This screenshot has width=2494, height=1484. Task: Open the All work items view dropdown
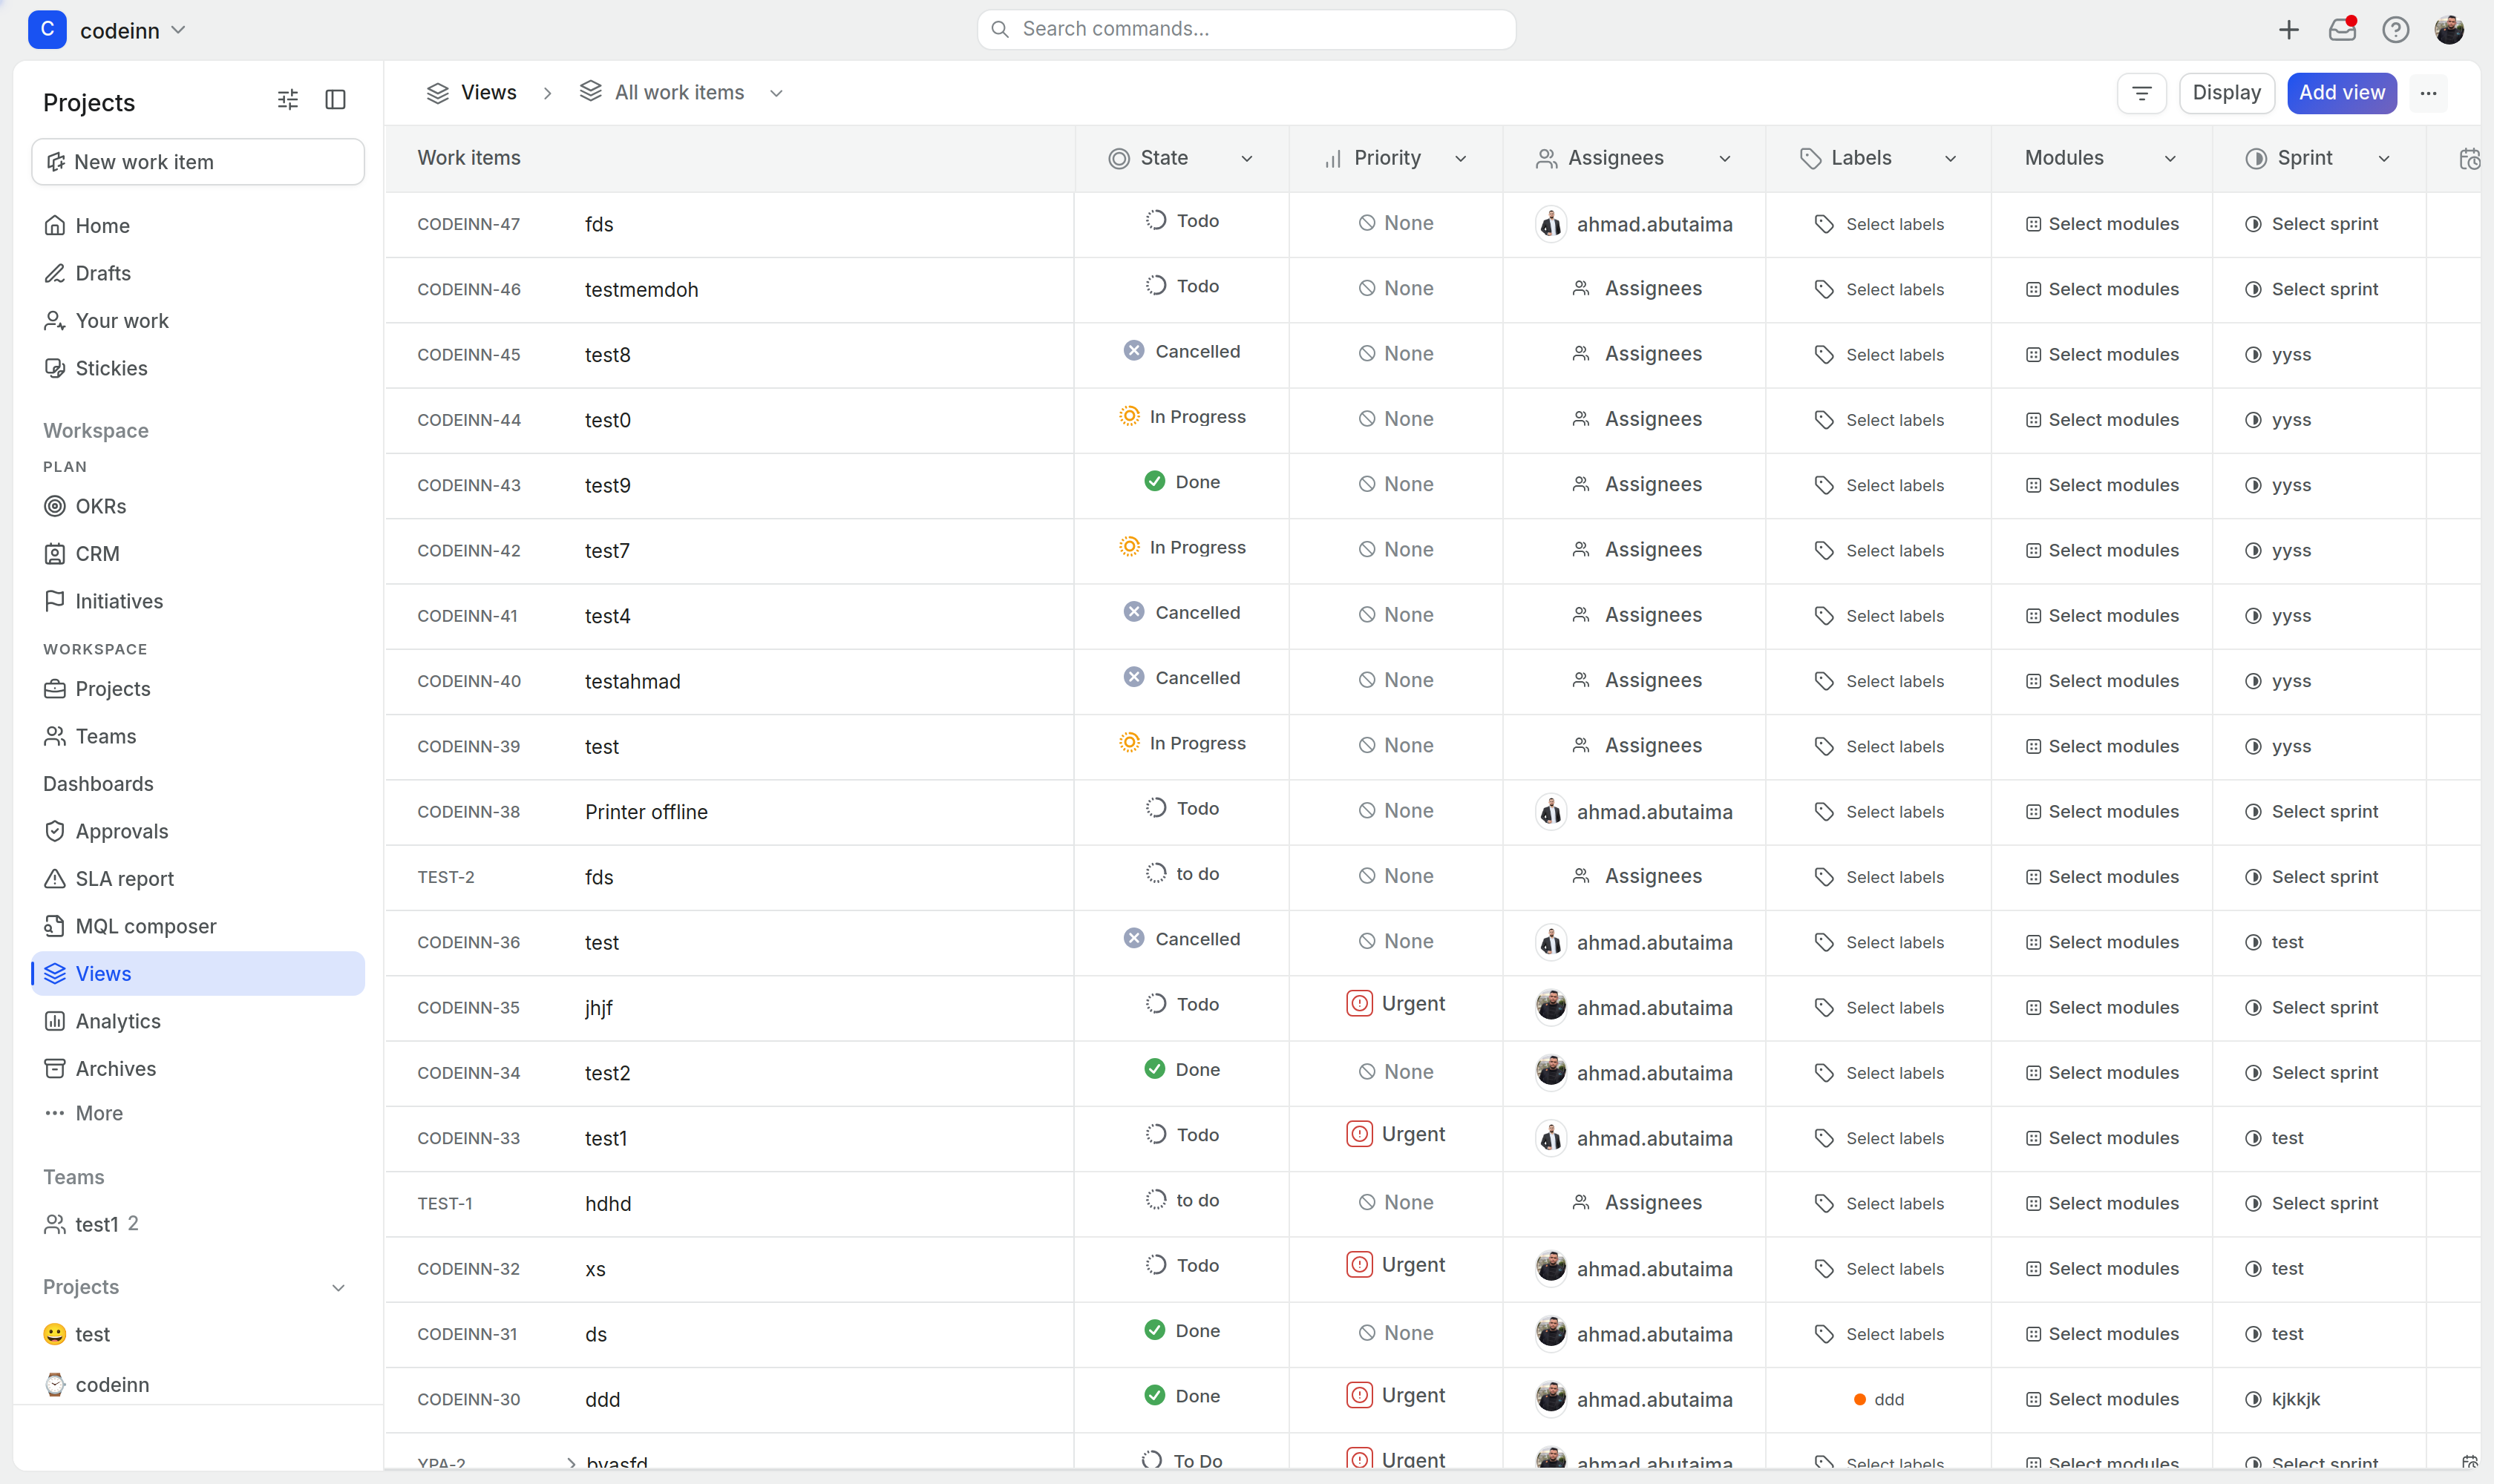pos(776,93)
